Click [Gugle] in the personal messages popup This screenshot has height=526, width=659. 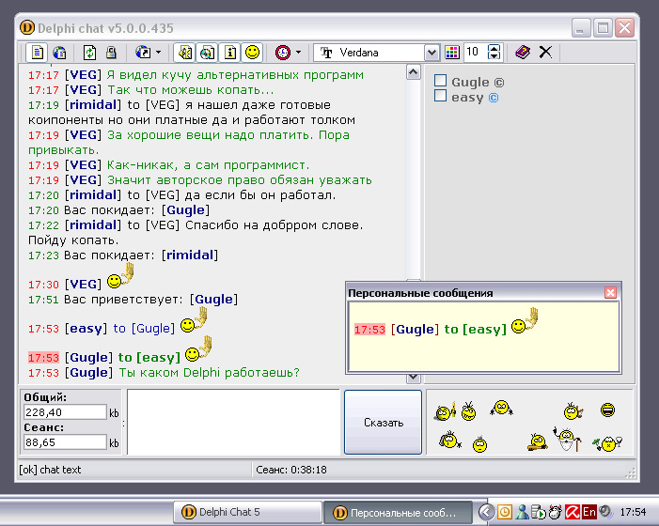[x=415, y=329]
